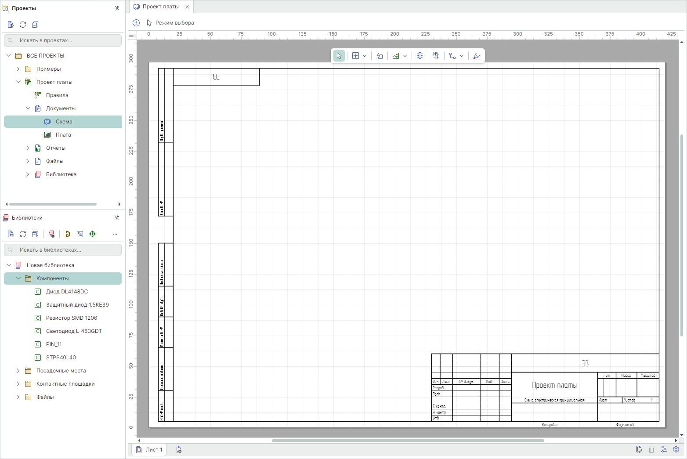Image resolution: width=687 pixels, height=459 pixels.
Task: Refresh the projects panel list
Action: (23, 25)
